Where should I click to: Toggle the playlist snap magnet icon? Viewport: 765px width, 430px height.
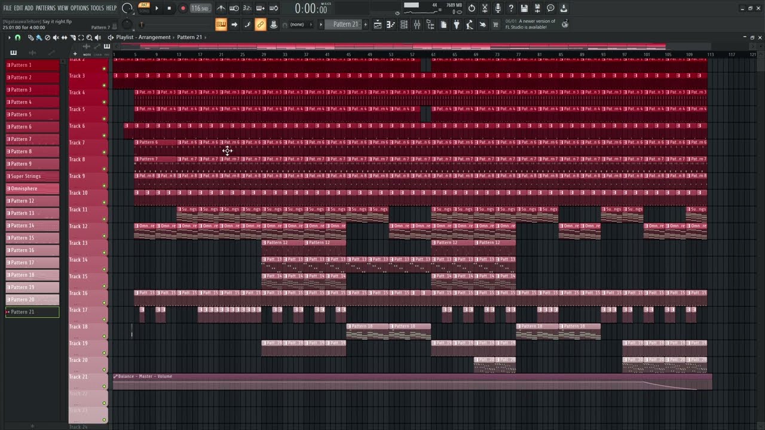click(17, 37)
